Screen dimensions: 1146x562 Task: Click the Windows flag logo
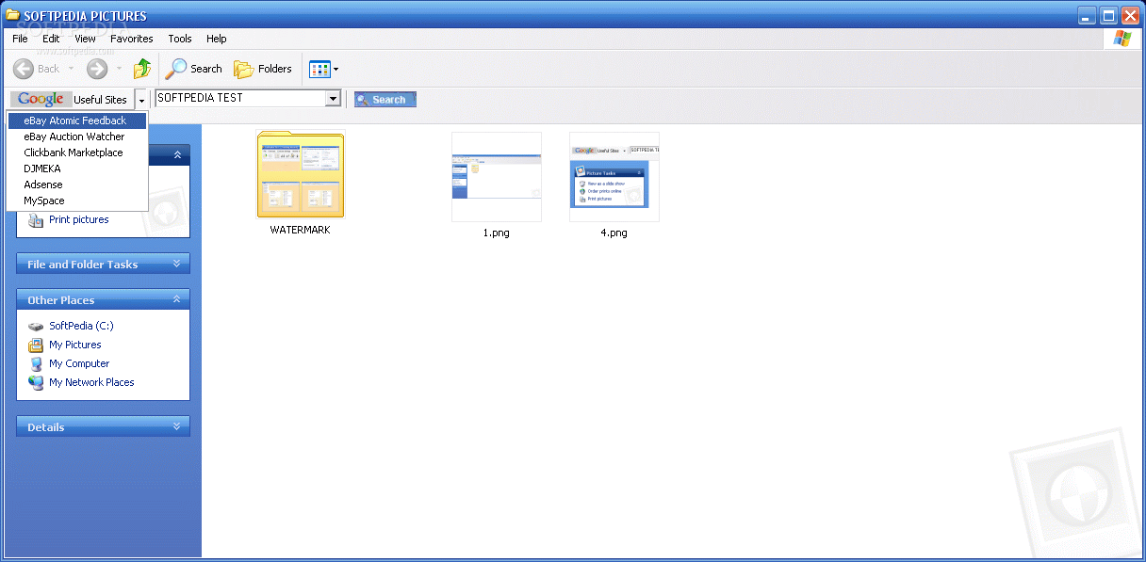point(1122,38)
